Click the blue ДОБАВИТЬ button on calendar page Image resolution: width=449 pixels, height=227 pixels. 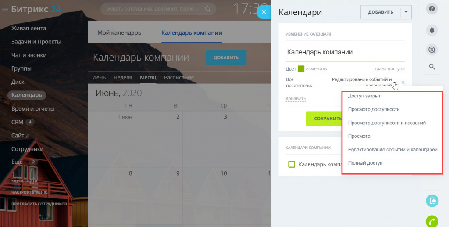coord(226,58)
